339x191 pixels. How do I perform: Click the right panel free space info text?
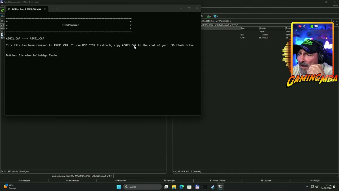coord(216,21)
